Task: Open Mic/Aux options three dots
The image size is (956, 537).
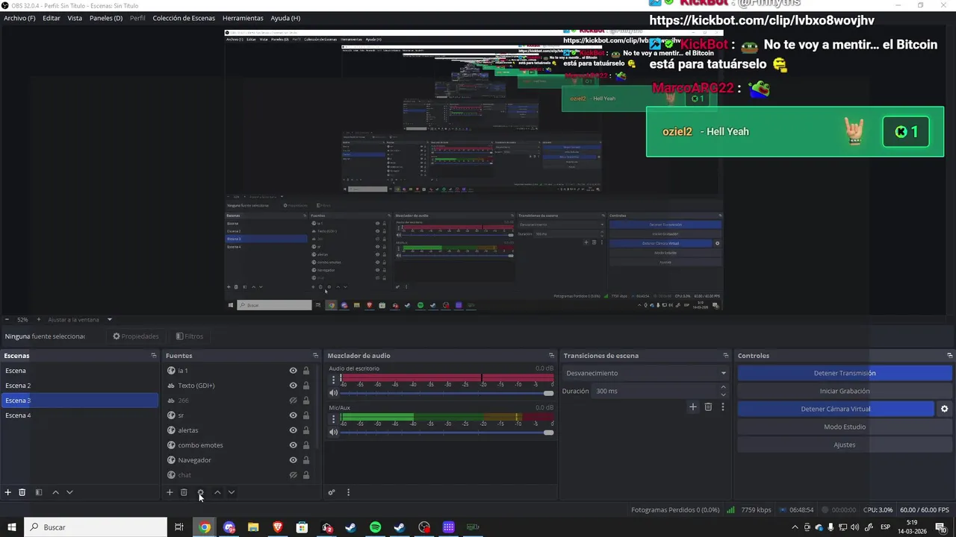Action: (334, 419)
